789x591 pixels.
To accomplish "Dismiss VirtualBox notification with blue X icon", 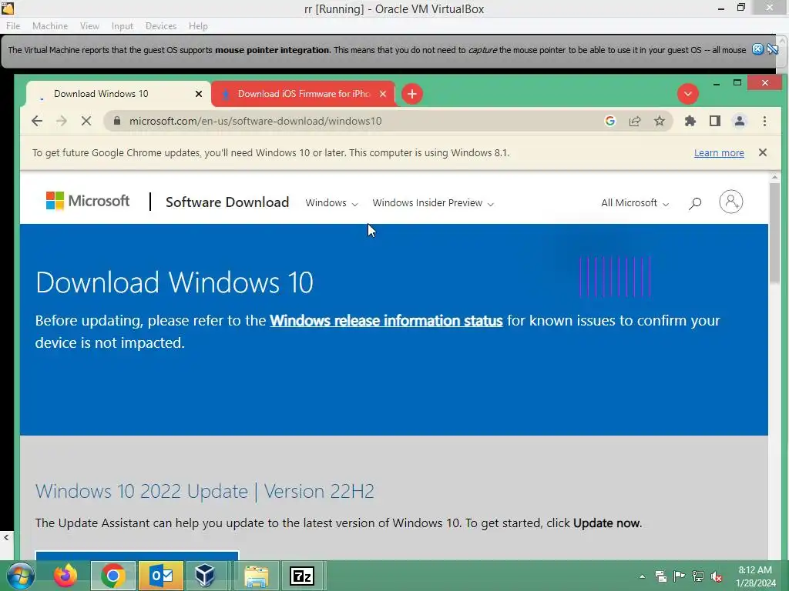I will (758, 49).
